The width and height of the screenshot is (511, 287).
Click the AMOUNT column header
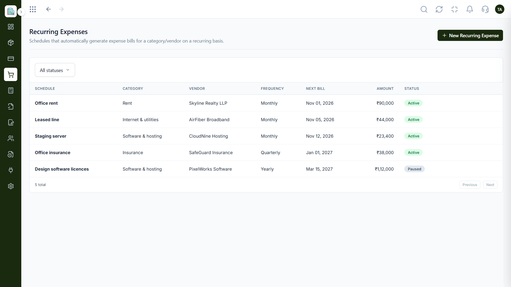click(x=385, y=88)
